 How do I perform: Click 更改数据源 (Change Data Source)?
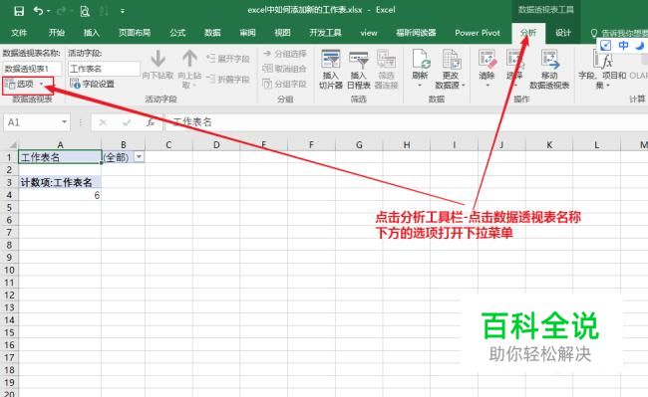450,69
